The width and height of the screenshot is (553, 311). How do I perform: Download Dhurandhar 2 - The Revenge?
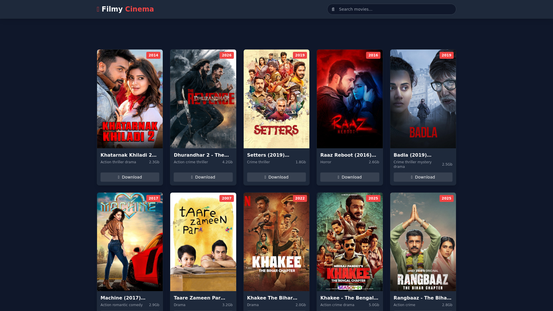[203, 177]
